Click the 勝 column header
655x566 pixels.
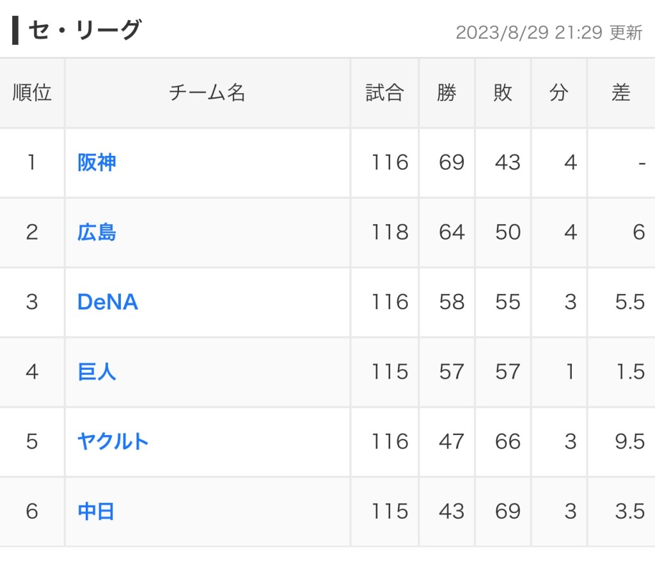(446, 93)
